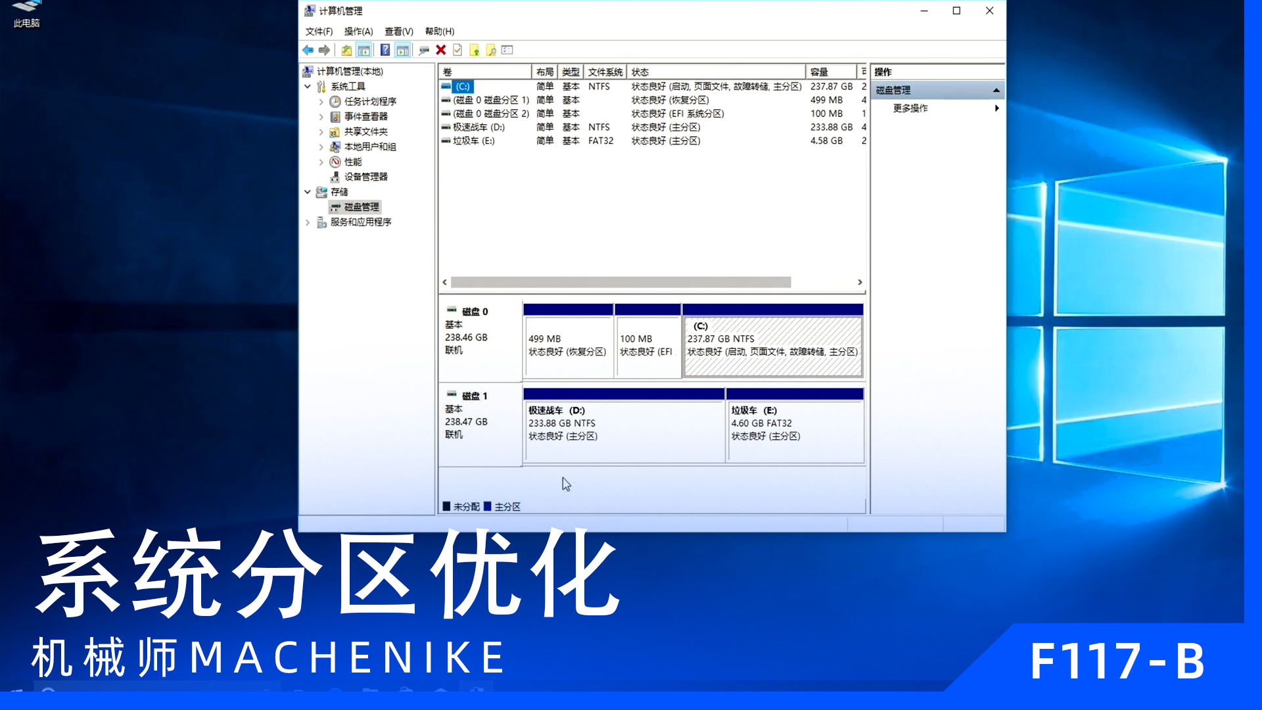Click the 计算机管理 title bar icon
The height and width of the screenshot is (710, 1262).
[x=310, y=11]
